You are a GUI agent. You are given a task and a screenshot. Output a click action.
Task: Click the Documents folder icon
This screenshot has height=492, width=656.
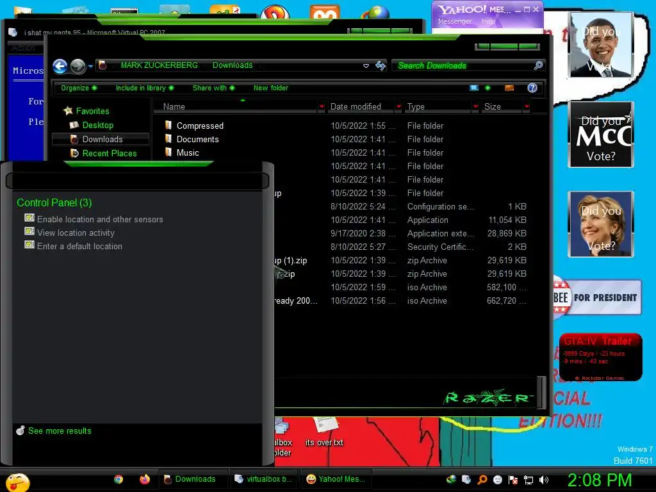point(168,139)
